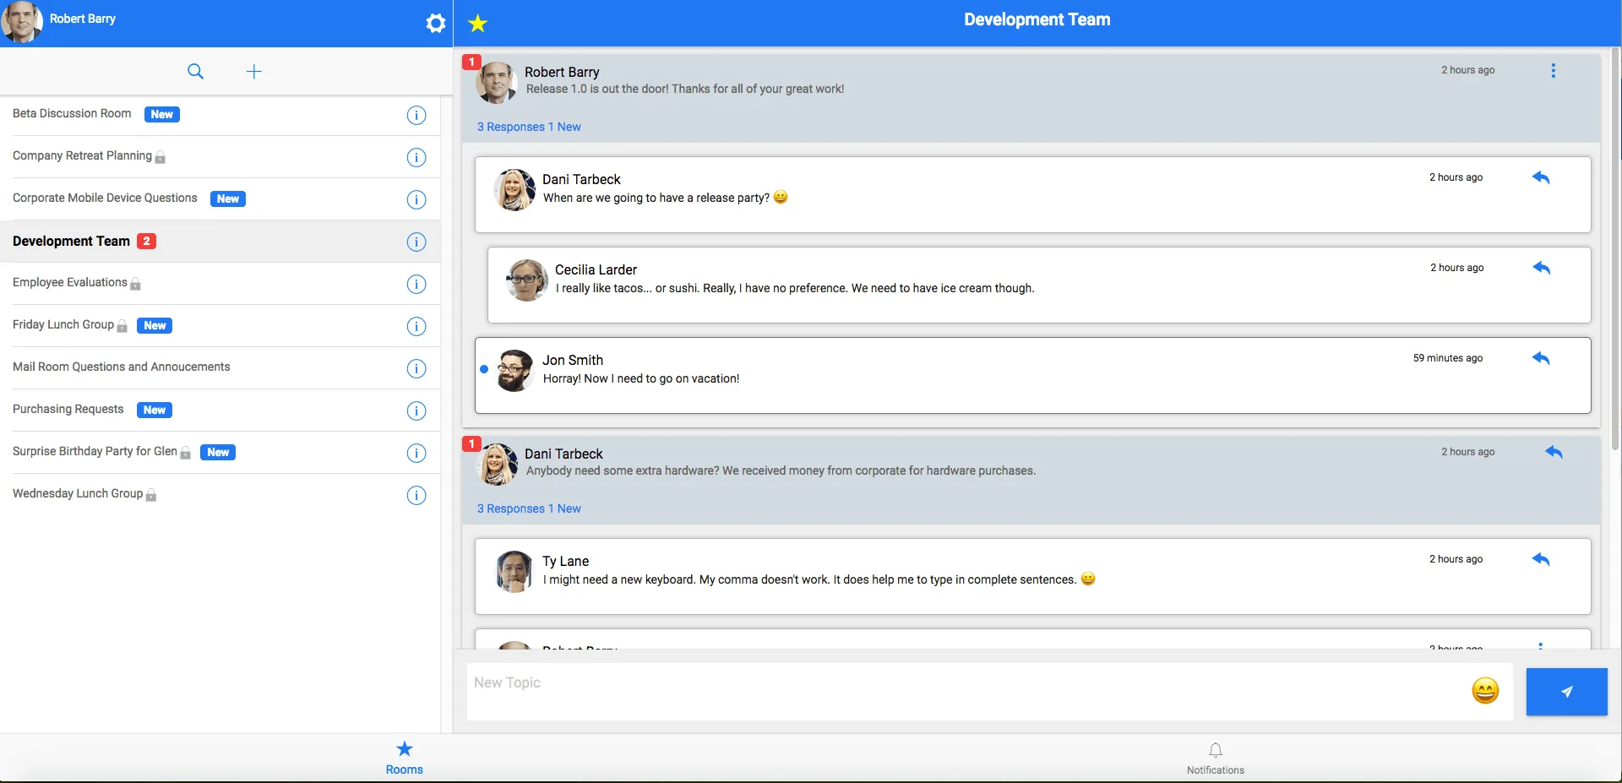Open info for Purchasing Requests
The image size is (1622, 783).
tap(416, 411)
